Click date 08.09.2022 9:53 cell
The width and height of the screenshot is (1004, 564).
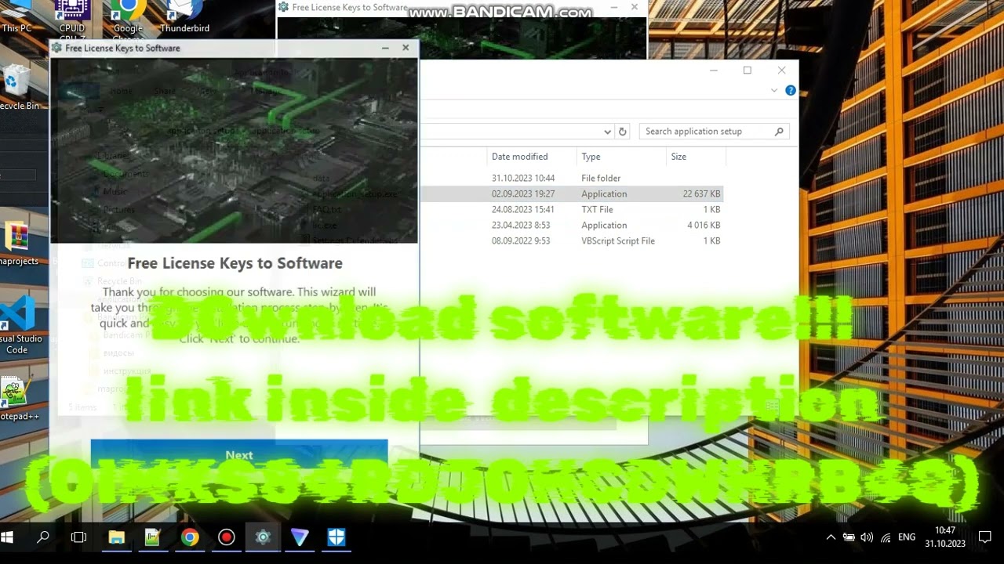[519, 240]
